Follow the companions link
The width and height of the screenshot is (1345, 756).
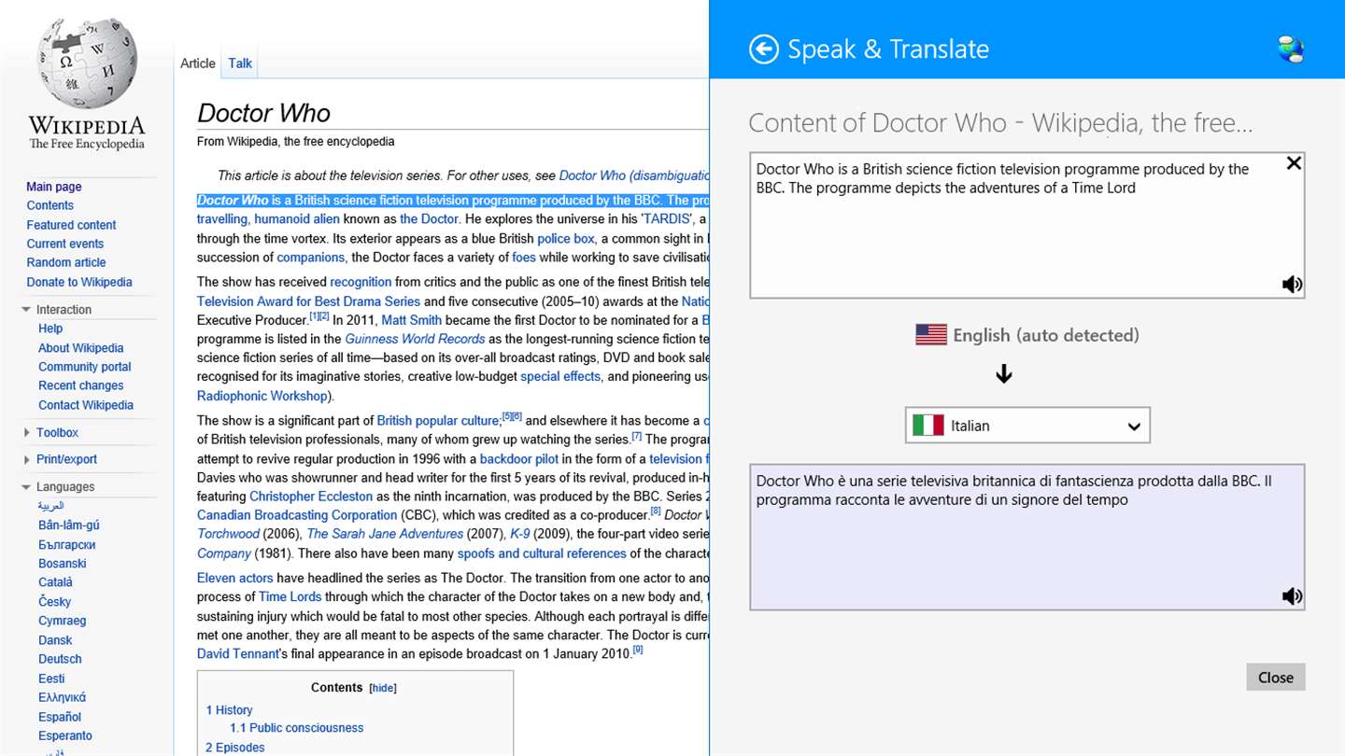tap(311, 258)
